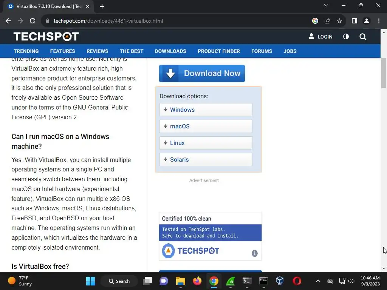This screenshot has height=290, width=387.
Task: Click the TechSpot certified badge logo
Action: coord(190,251)
